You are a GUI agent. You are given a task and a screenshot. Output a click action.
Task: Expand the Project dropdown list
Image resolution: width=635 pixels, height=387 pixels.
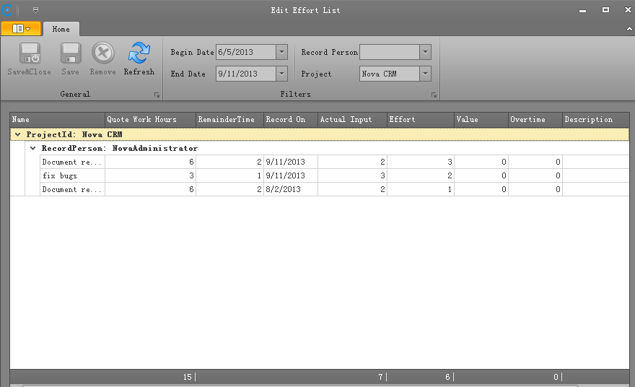[x=425, y=74]
